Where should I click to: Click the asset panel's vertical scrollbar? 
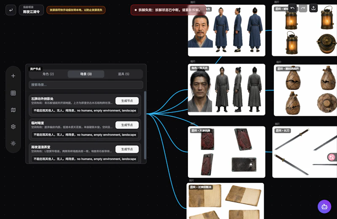click(145, 125)
